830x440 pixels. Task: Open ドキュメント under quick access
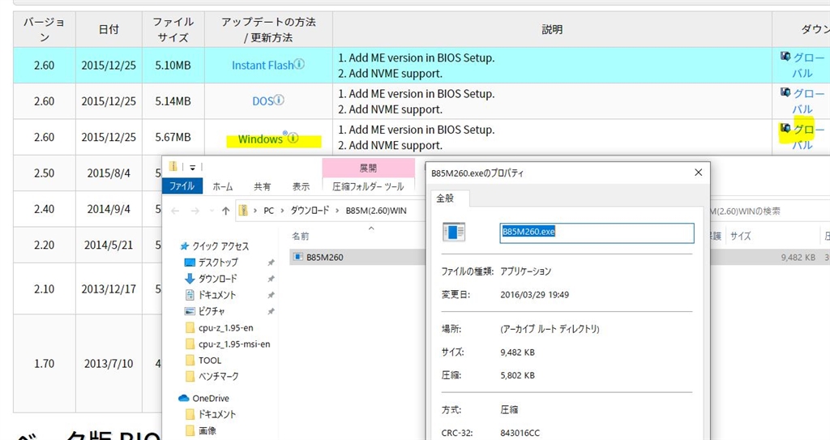pos(217,295)
